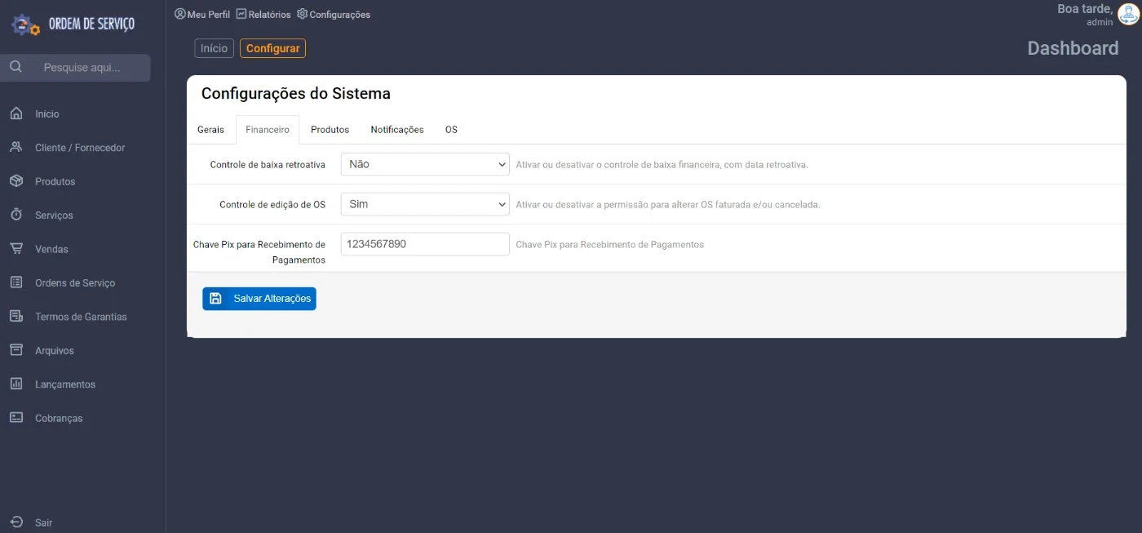
Task: Click the Chave Pix input field
Action: tap(425, 244)
